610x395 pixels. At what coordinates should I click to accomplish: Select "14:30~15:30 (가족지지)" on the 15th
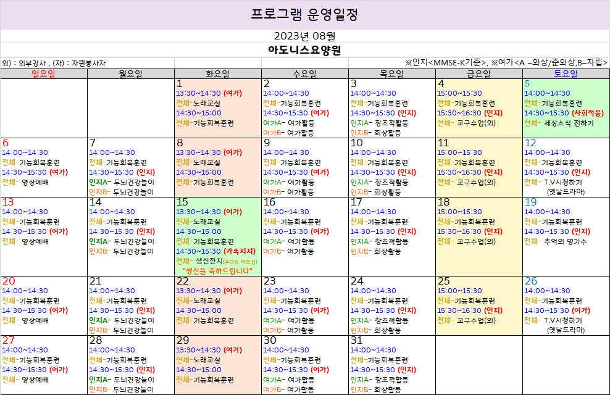click(x=216, y=252)
